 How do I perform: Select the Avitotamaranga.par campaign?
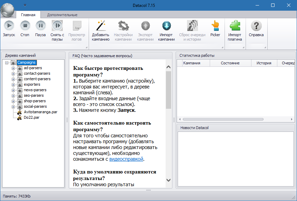click(x=41, y=112)
